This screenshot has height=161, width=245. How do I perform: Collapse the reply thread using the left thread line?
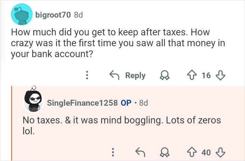click(x=12, y=122)
